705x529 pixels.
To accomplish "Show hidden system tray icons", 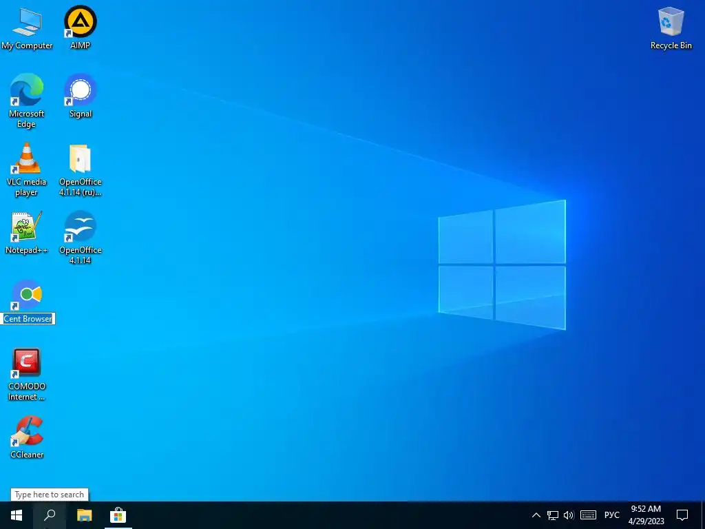I will [x=536, y=515].
